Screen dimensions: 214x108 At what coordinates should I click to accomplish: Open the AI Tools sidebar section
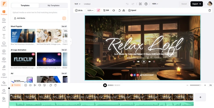click(4, 28)
